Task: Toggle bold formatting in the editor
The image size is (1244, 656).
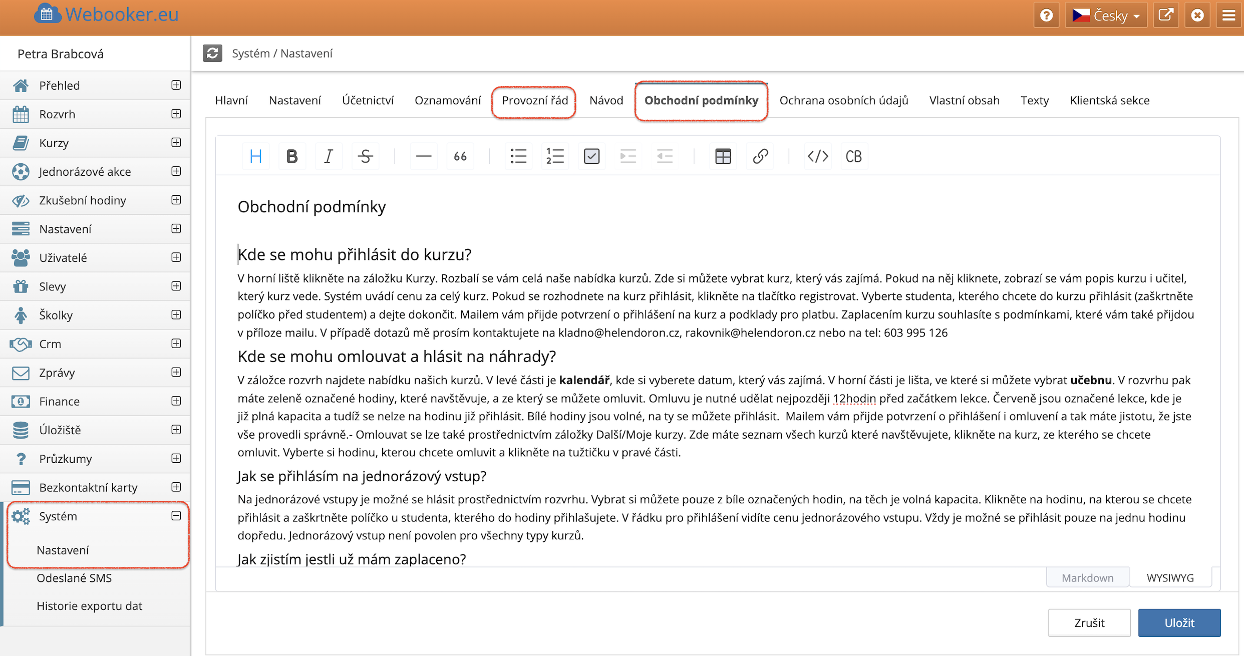Action: (x=292, y=156)
